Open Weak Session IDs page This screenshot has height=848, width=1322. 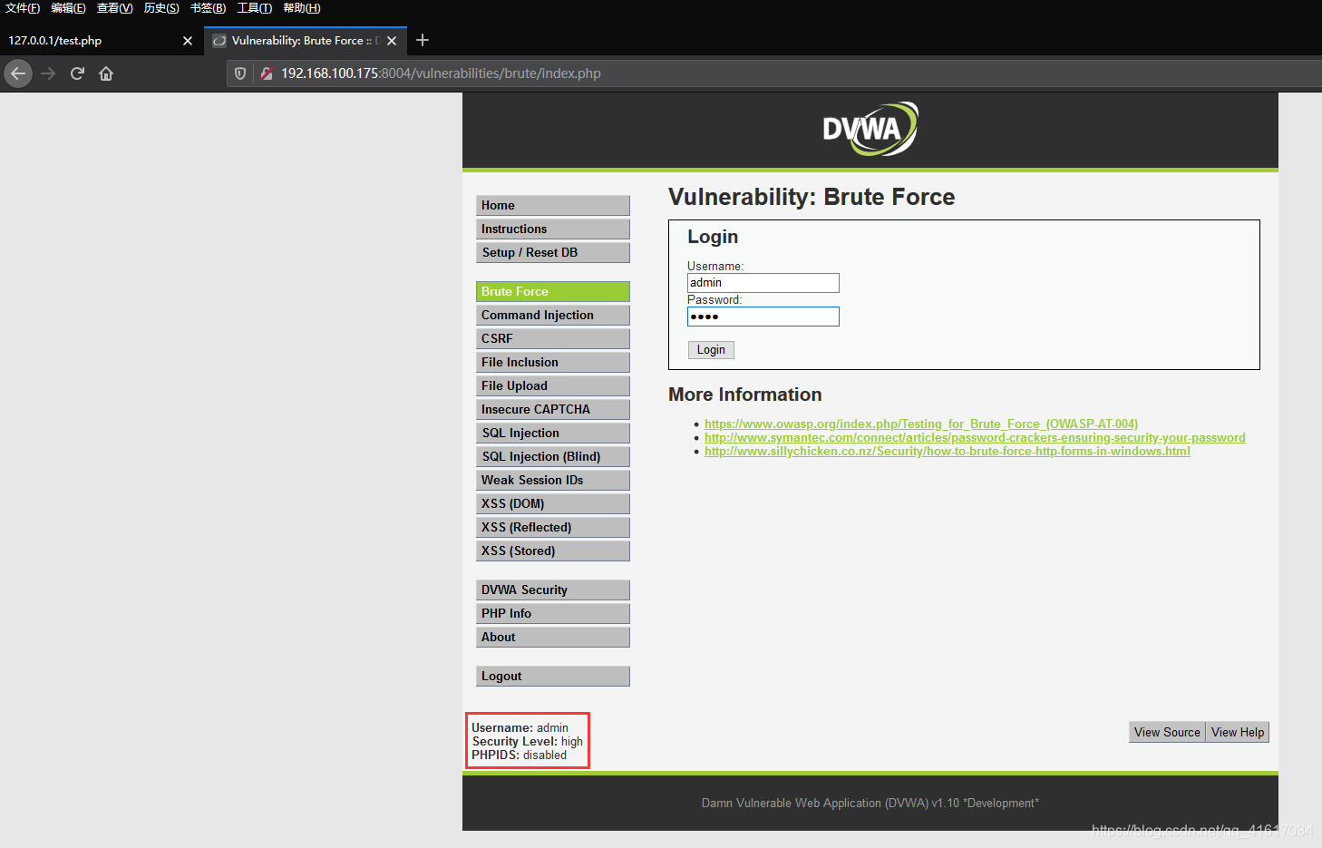553,480
